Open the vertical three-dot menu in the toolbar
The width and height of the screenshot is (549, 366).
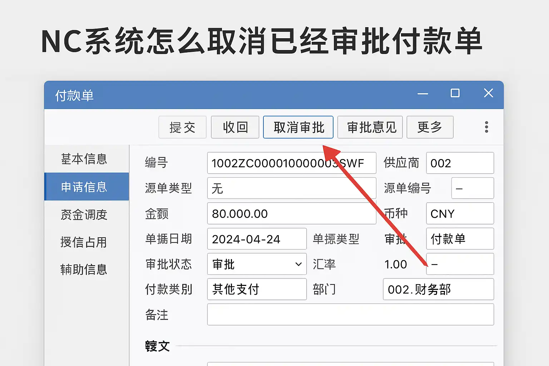pos(486,127)
